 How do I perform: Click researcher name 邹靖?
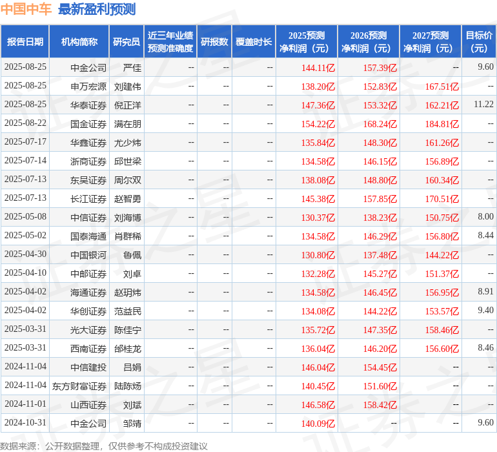132,424
